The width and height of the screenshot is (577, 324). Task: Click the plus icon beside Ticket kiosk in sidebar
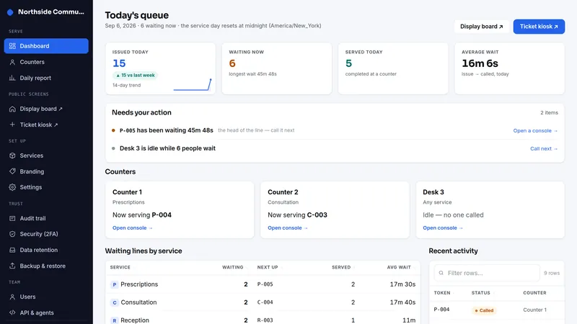tap(12, 125)
